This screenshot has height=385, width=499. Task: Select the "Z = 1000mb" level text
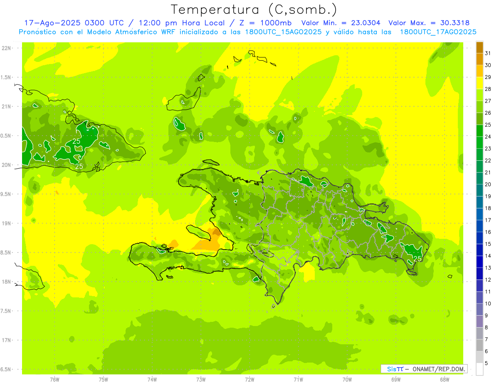(x=264, y=23)
